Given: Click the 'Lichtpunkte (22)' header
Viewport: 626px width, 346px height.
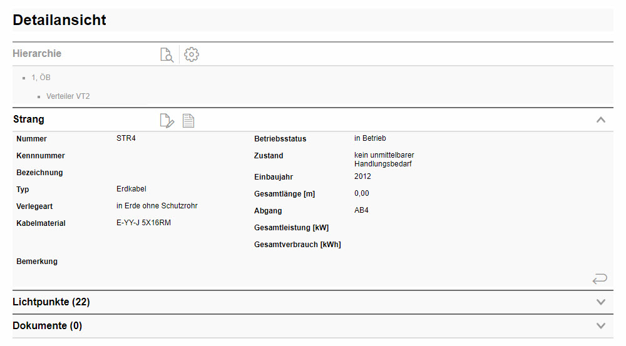Looking at the screenshot, I should [x=51, y=302].
